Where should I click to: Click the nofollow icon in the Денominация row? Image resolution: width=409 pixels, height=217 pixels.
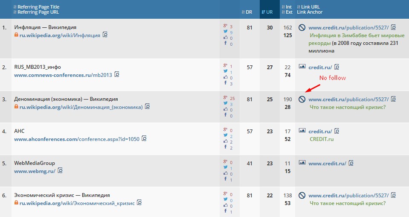click(x=302, y=99)
